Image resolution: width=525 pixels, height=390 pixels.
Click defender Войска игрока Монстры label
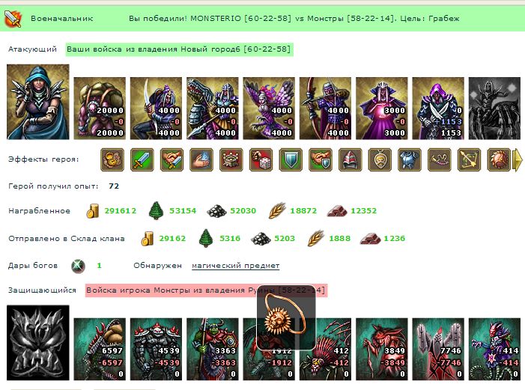click(x=206, y=290)
